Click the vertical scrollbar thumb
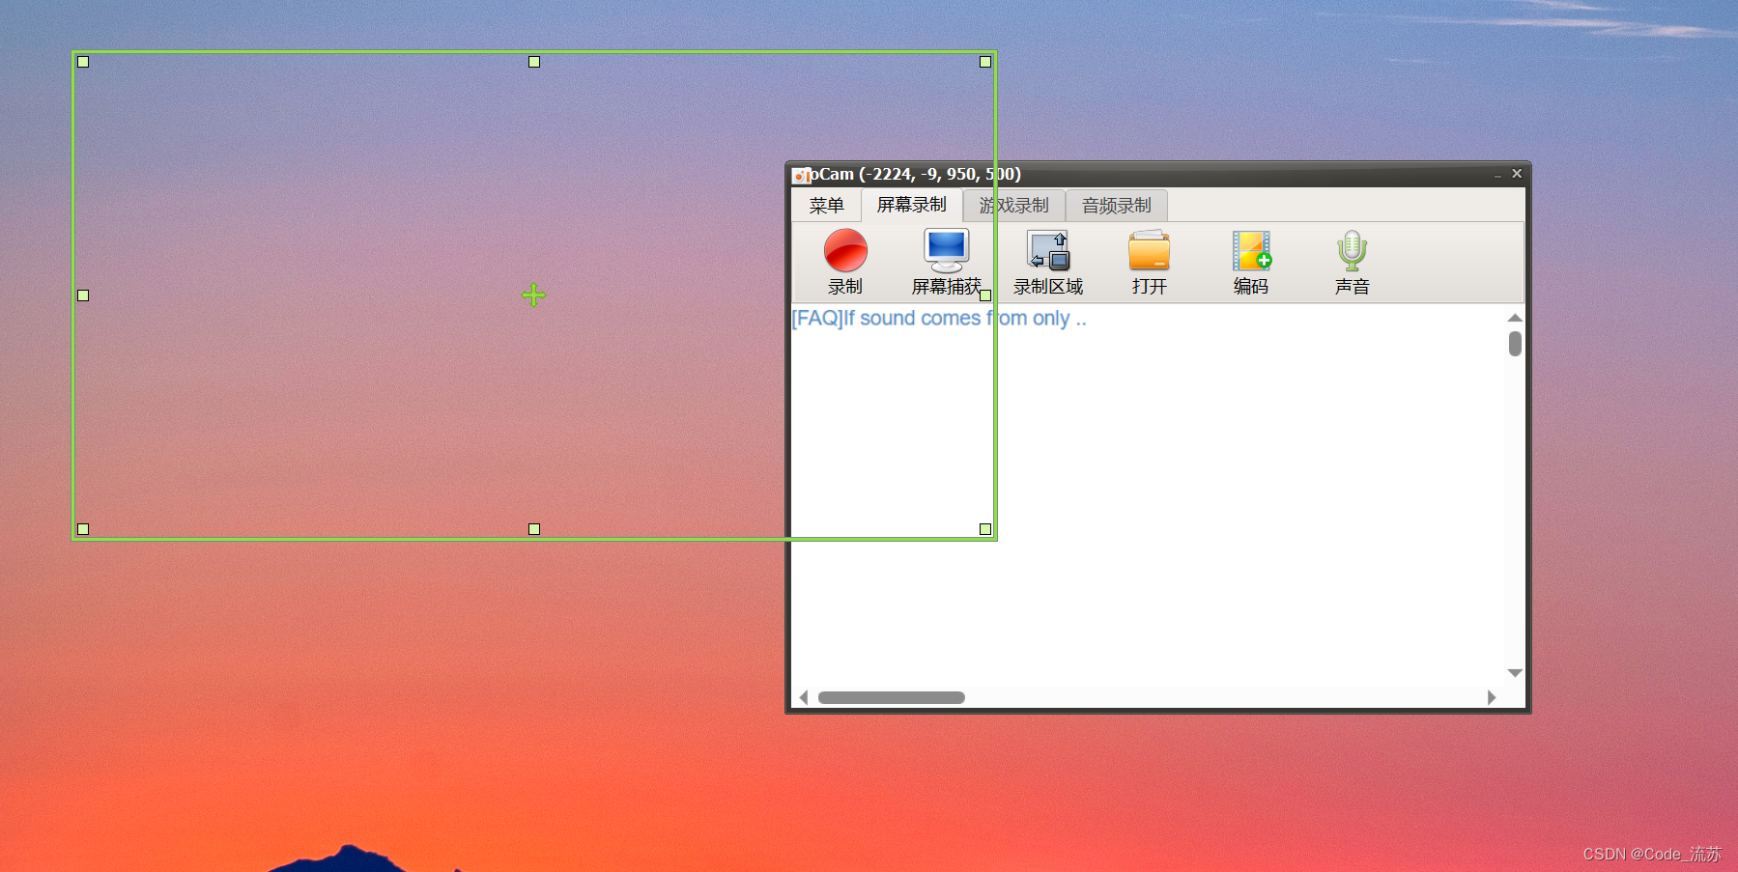This screenshot has width=1738, height=872. coord(1515,344)
